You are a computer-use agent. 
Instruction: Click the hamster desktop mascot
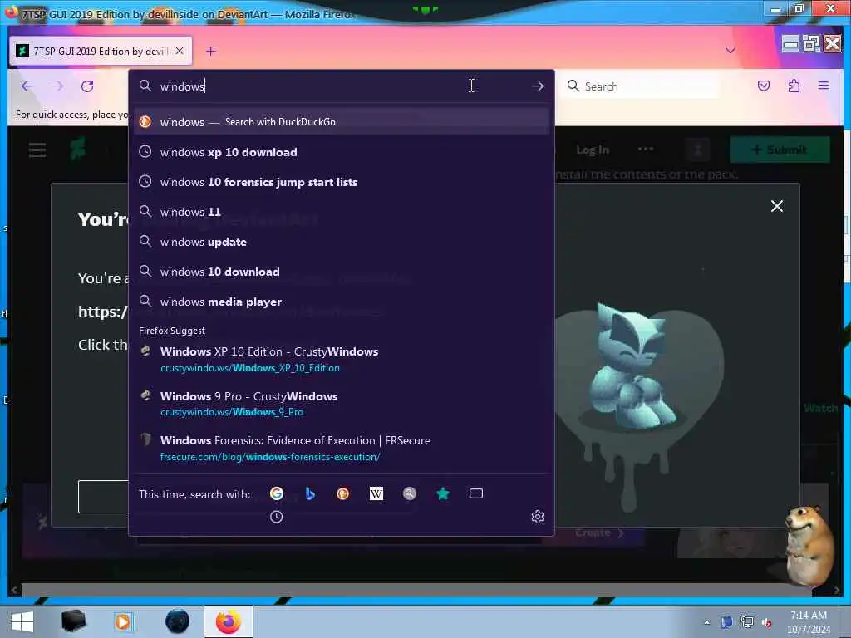809,545
